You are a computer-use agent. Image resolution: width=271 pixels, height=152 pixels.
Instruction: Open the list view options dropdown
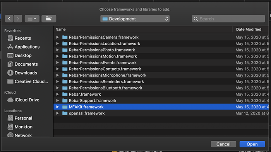(32, 19)
